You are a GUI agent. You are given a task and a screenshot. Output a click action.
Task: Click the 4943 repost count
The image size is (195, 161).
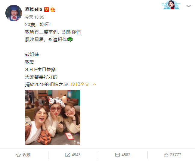[x=76, y=155]
